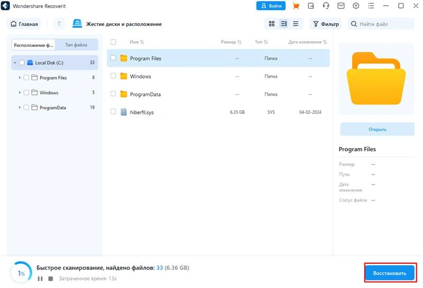Switch to the Тип файла tab
This screenshot has width=423, height=288.
[76, 45]
